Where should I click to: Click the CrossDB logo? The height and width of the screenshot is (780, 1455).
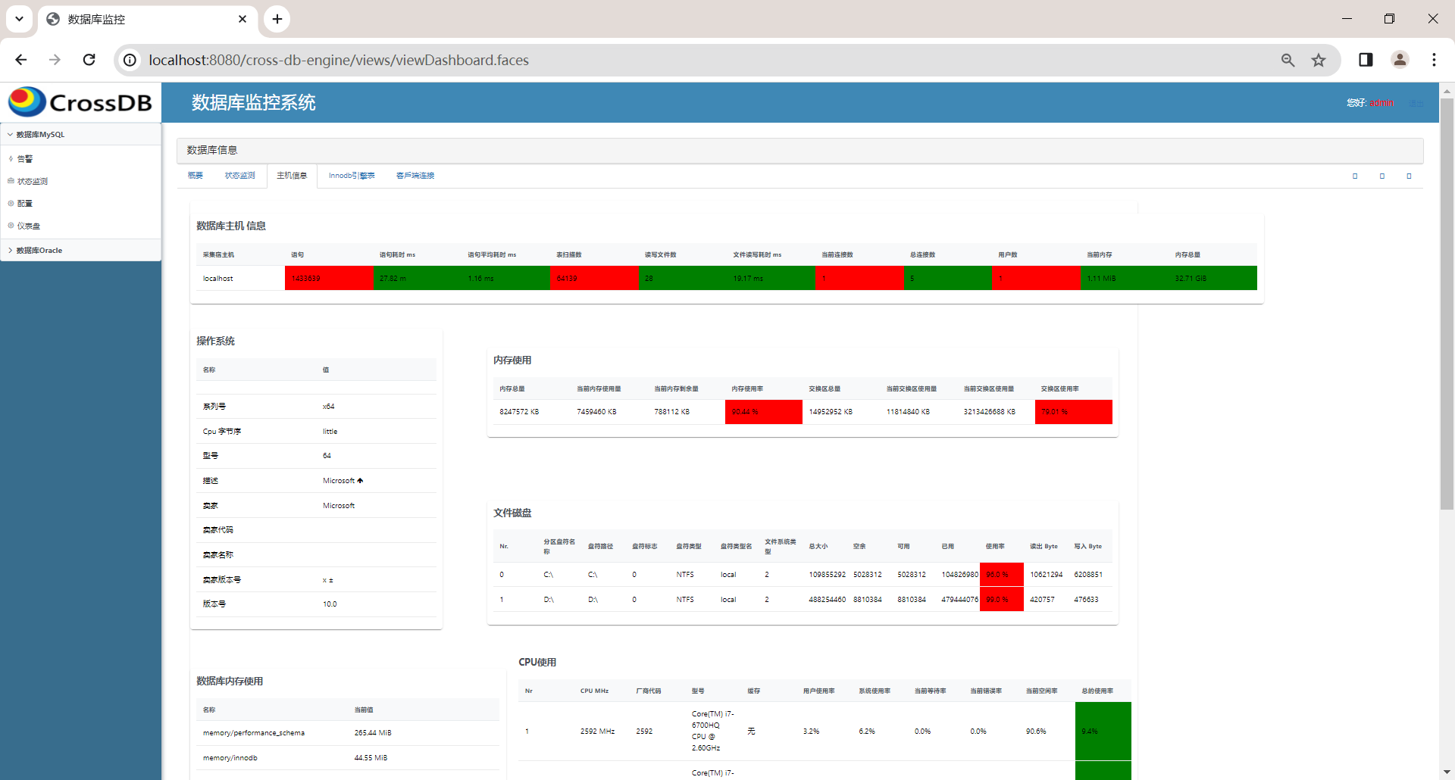[80, 102]
